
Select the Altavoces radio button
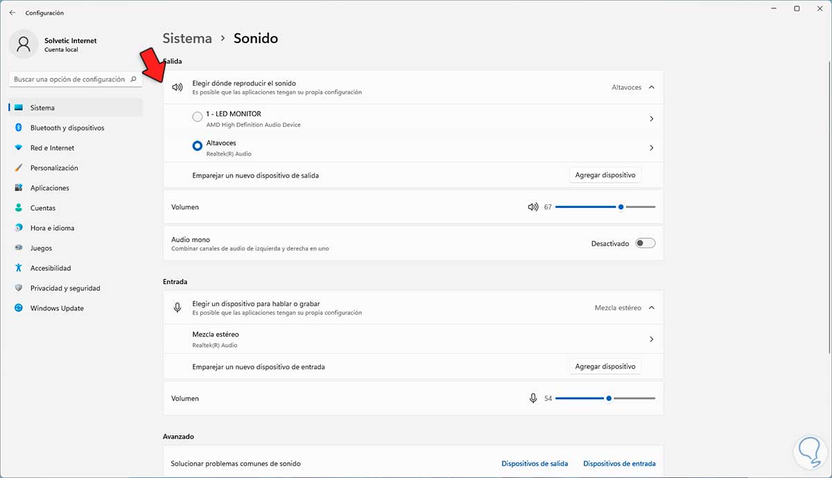198,145
